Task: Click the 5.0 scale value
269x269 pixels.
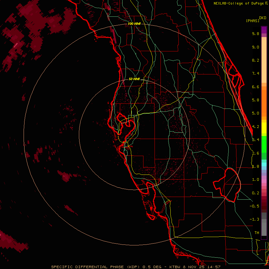Action: [x=256, y=113]
